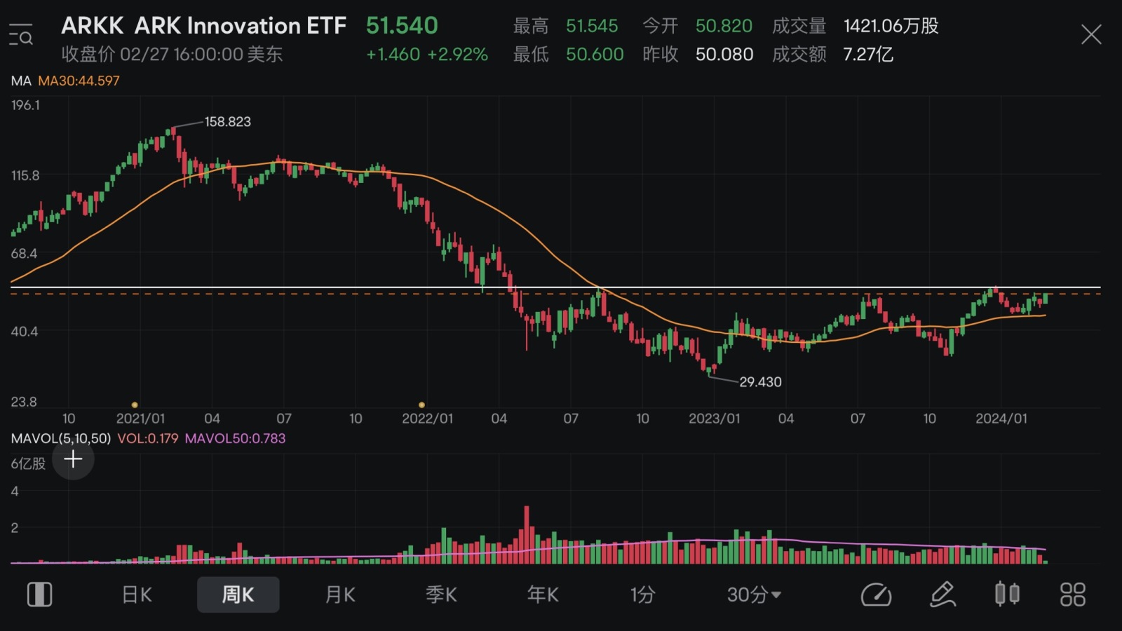Click the 2024/01 date axis label
This screenshot has width=1122, height=631.
[x=1001, y=419]
